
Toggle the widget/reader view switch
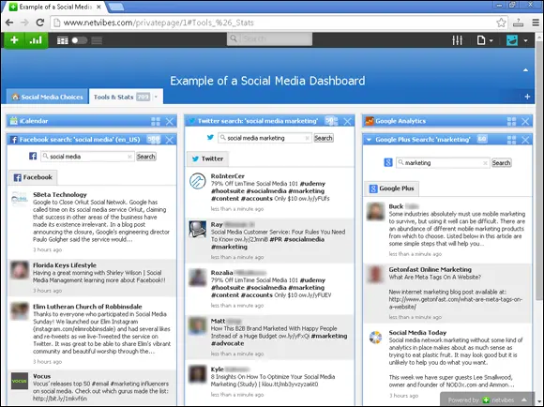tap(80, 40)
